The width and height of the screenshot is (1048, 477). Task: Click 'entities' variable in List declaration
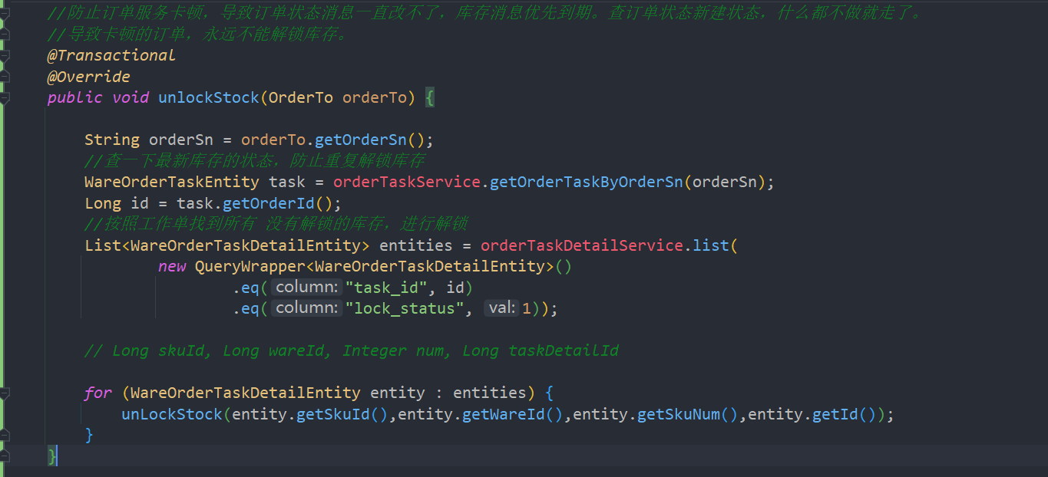point(416,245)
